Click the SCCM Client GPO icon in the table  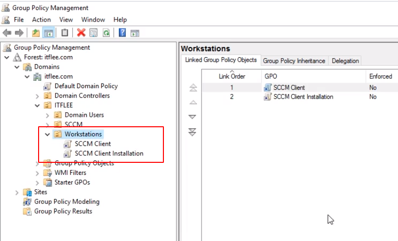[x=268, y=88]
